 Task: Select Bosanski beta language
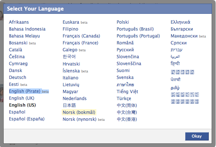click(22, 43)
